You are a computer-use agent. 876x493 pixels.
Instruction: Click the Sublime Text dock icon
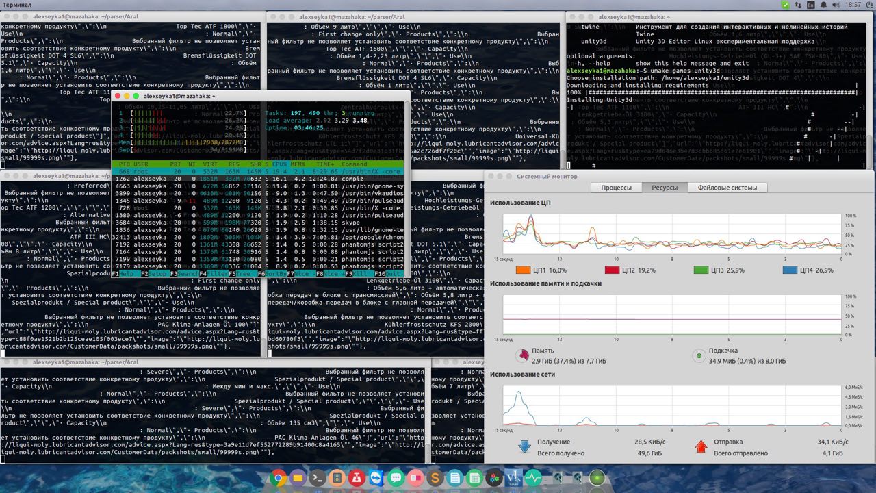point(435,478)
